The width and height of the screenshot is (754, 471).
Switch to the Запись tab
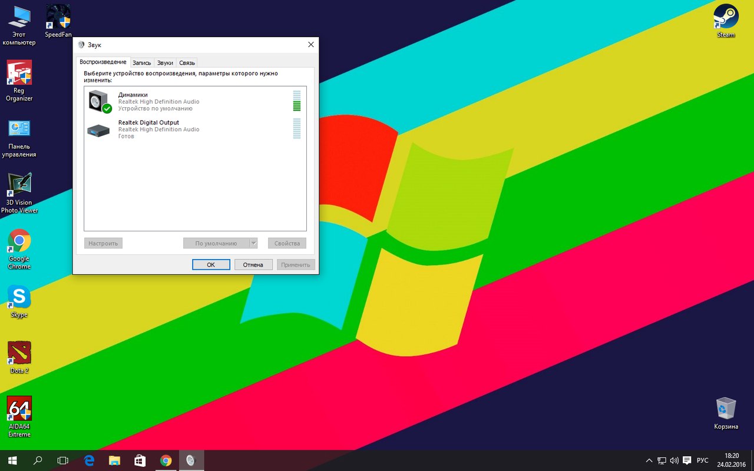(141, 62)
